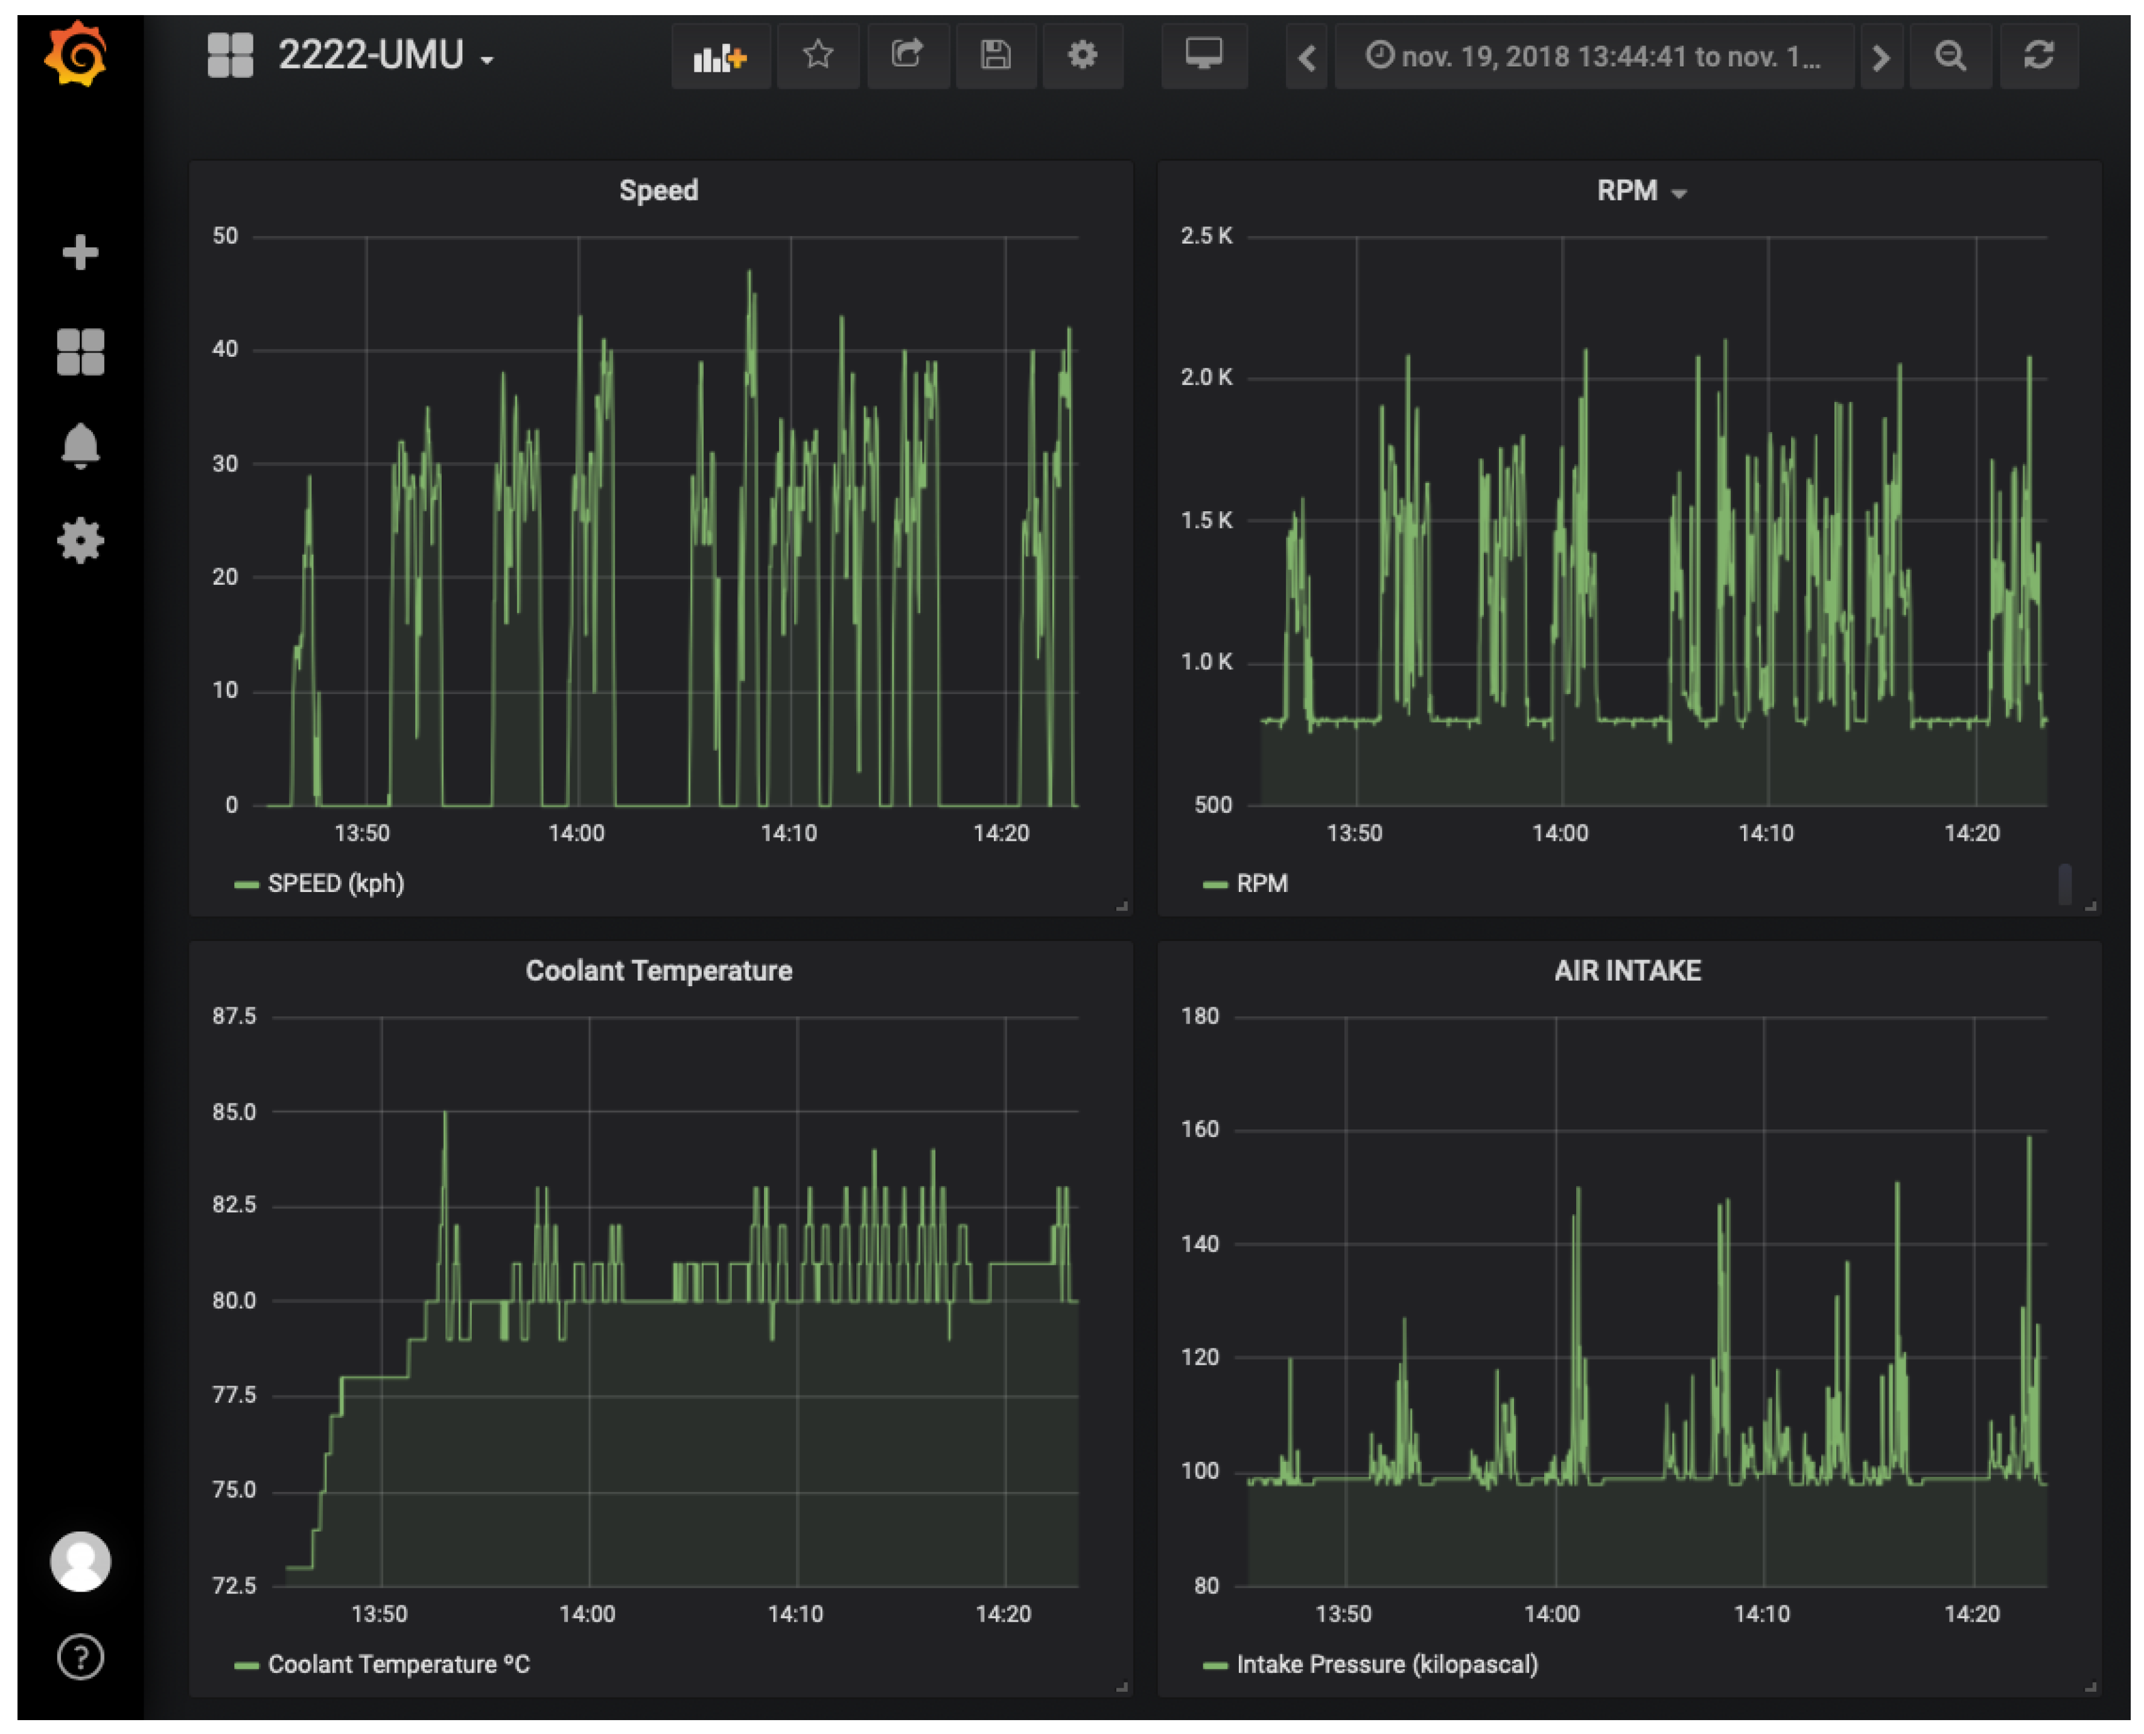Screen dimensions: 2144x1734
Task: Click the Add panel toolbar icon
Action: point(720,57)
